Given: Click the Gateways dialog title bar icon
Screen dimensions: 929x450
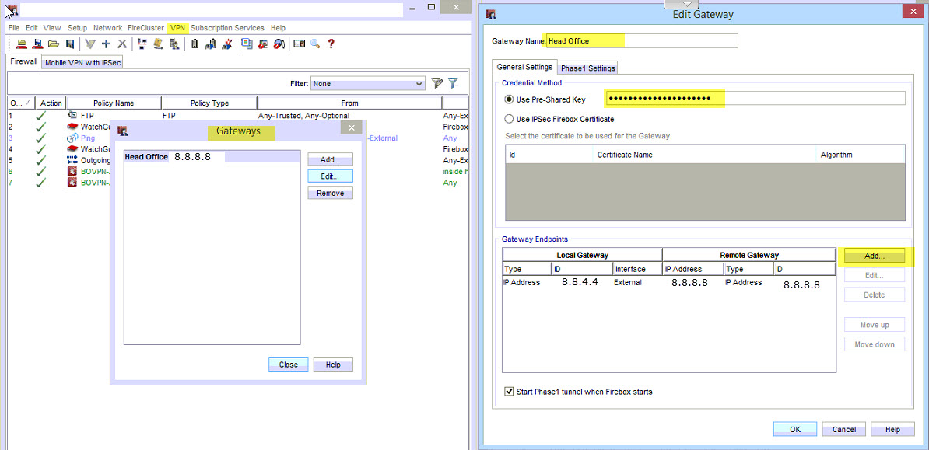Looking at the screenshot, I should pyautogui.click(x=123, y=131).
